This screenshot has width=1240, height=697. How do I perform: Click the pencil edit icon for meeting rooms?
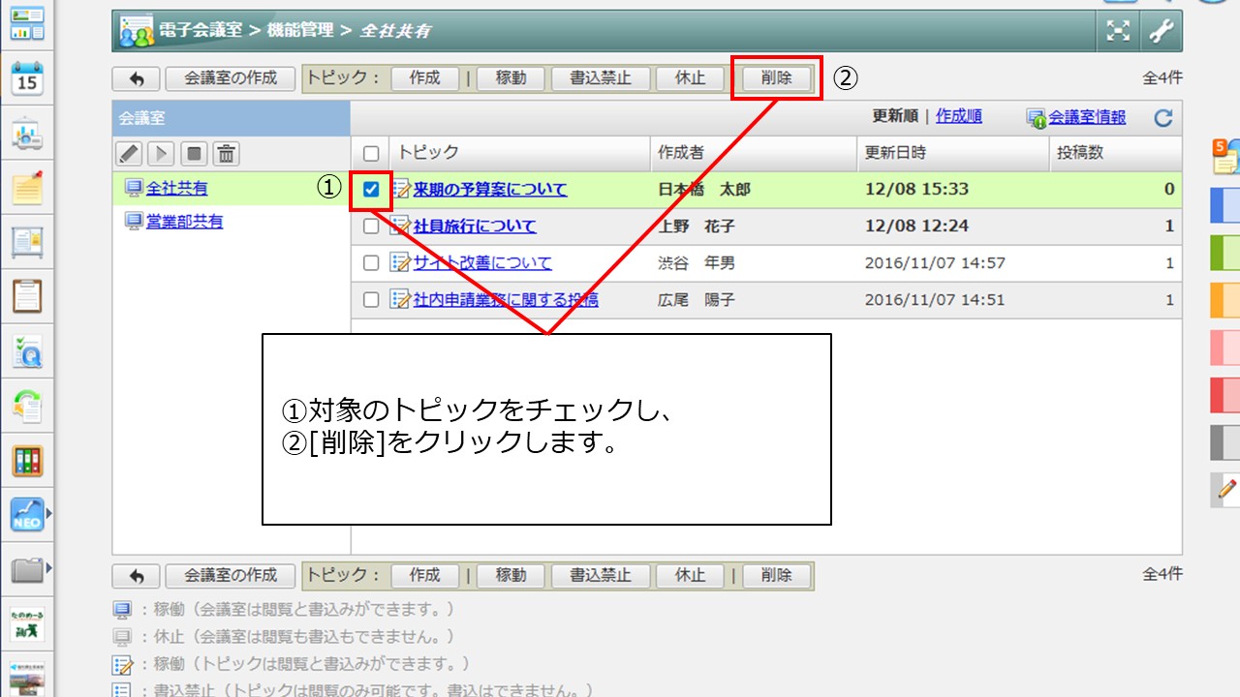pyautogui.click(x=129, y=153)
